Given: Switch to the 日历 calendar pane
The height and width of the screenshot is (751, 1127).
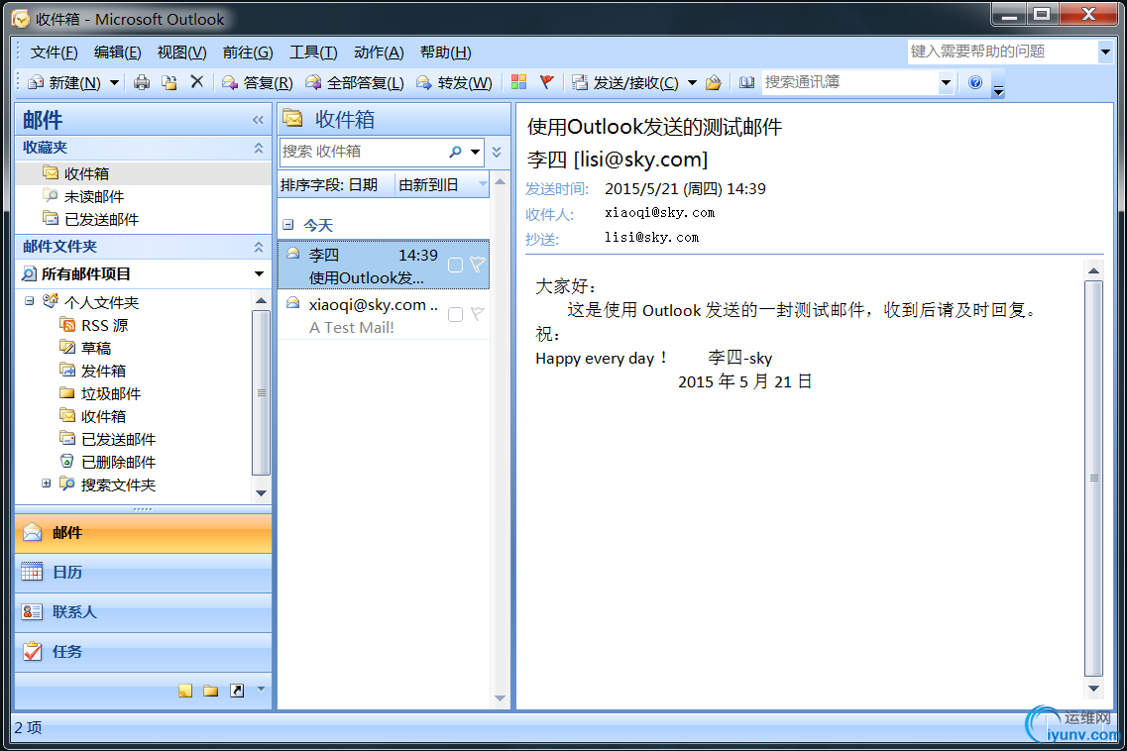Looking at the screenshot, I should (143, 573).
